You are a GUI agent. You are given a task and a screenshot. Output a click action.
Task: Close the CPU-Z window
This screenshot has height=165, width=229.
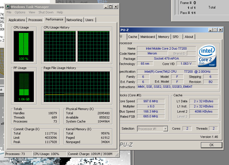220,30
